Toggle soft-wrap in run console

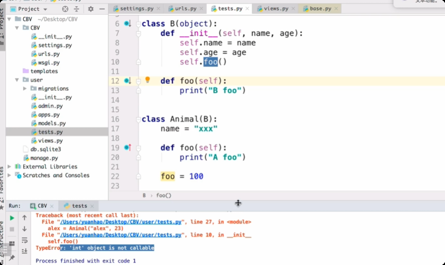pyautogui.click(x=25, y=240)
